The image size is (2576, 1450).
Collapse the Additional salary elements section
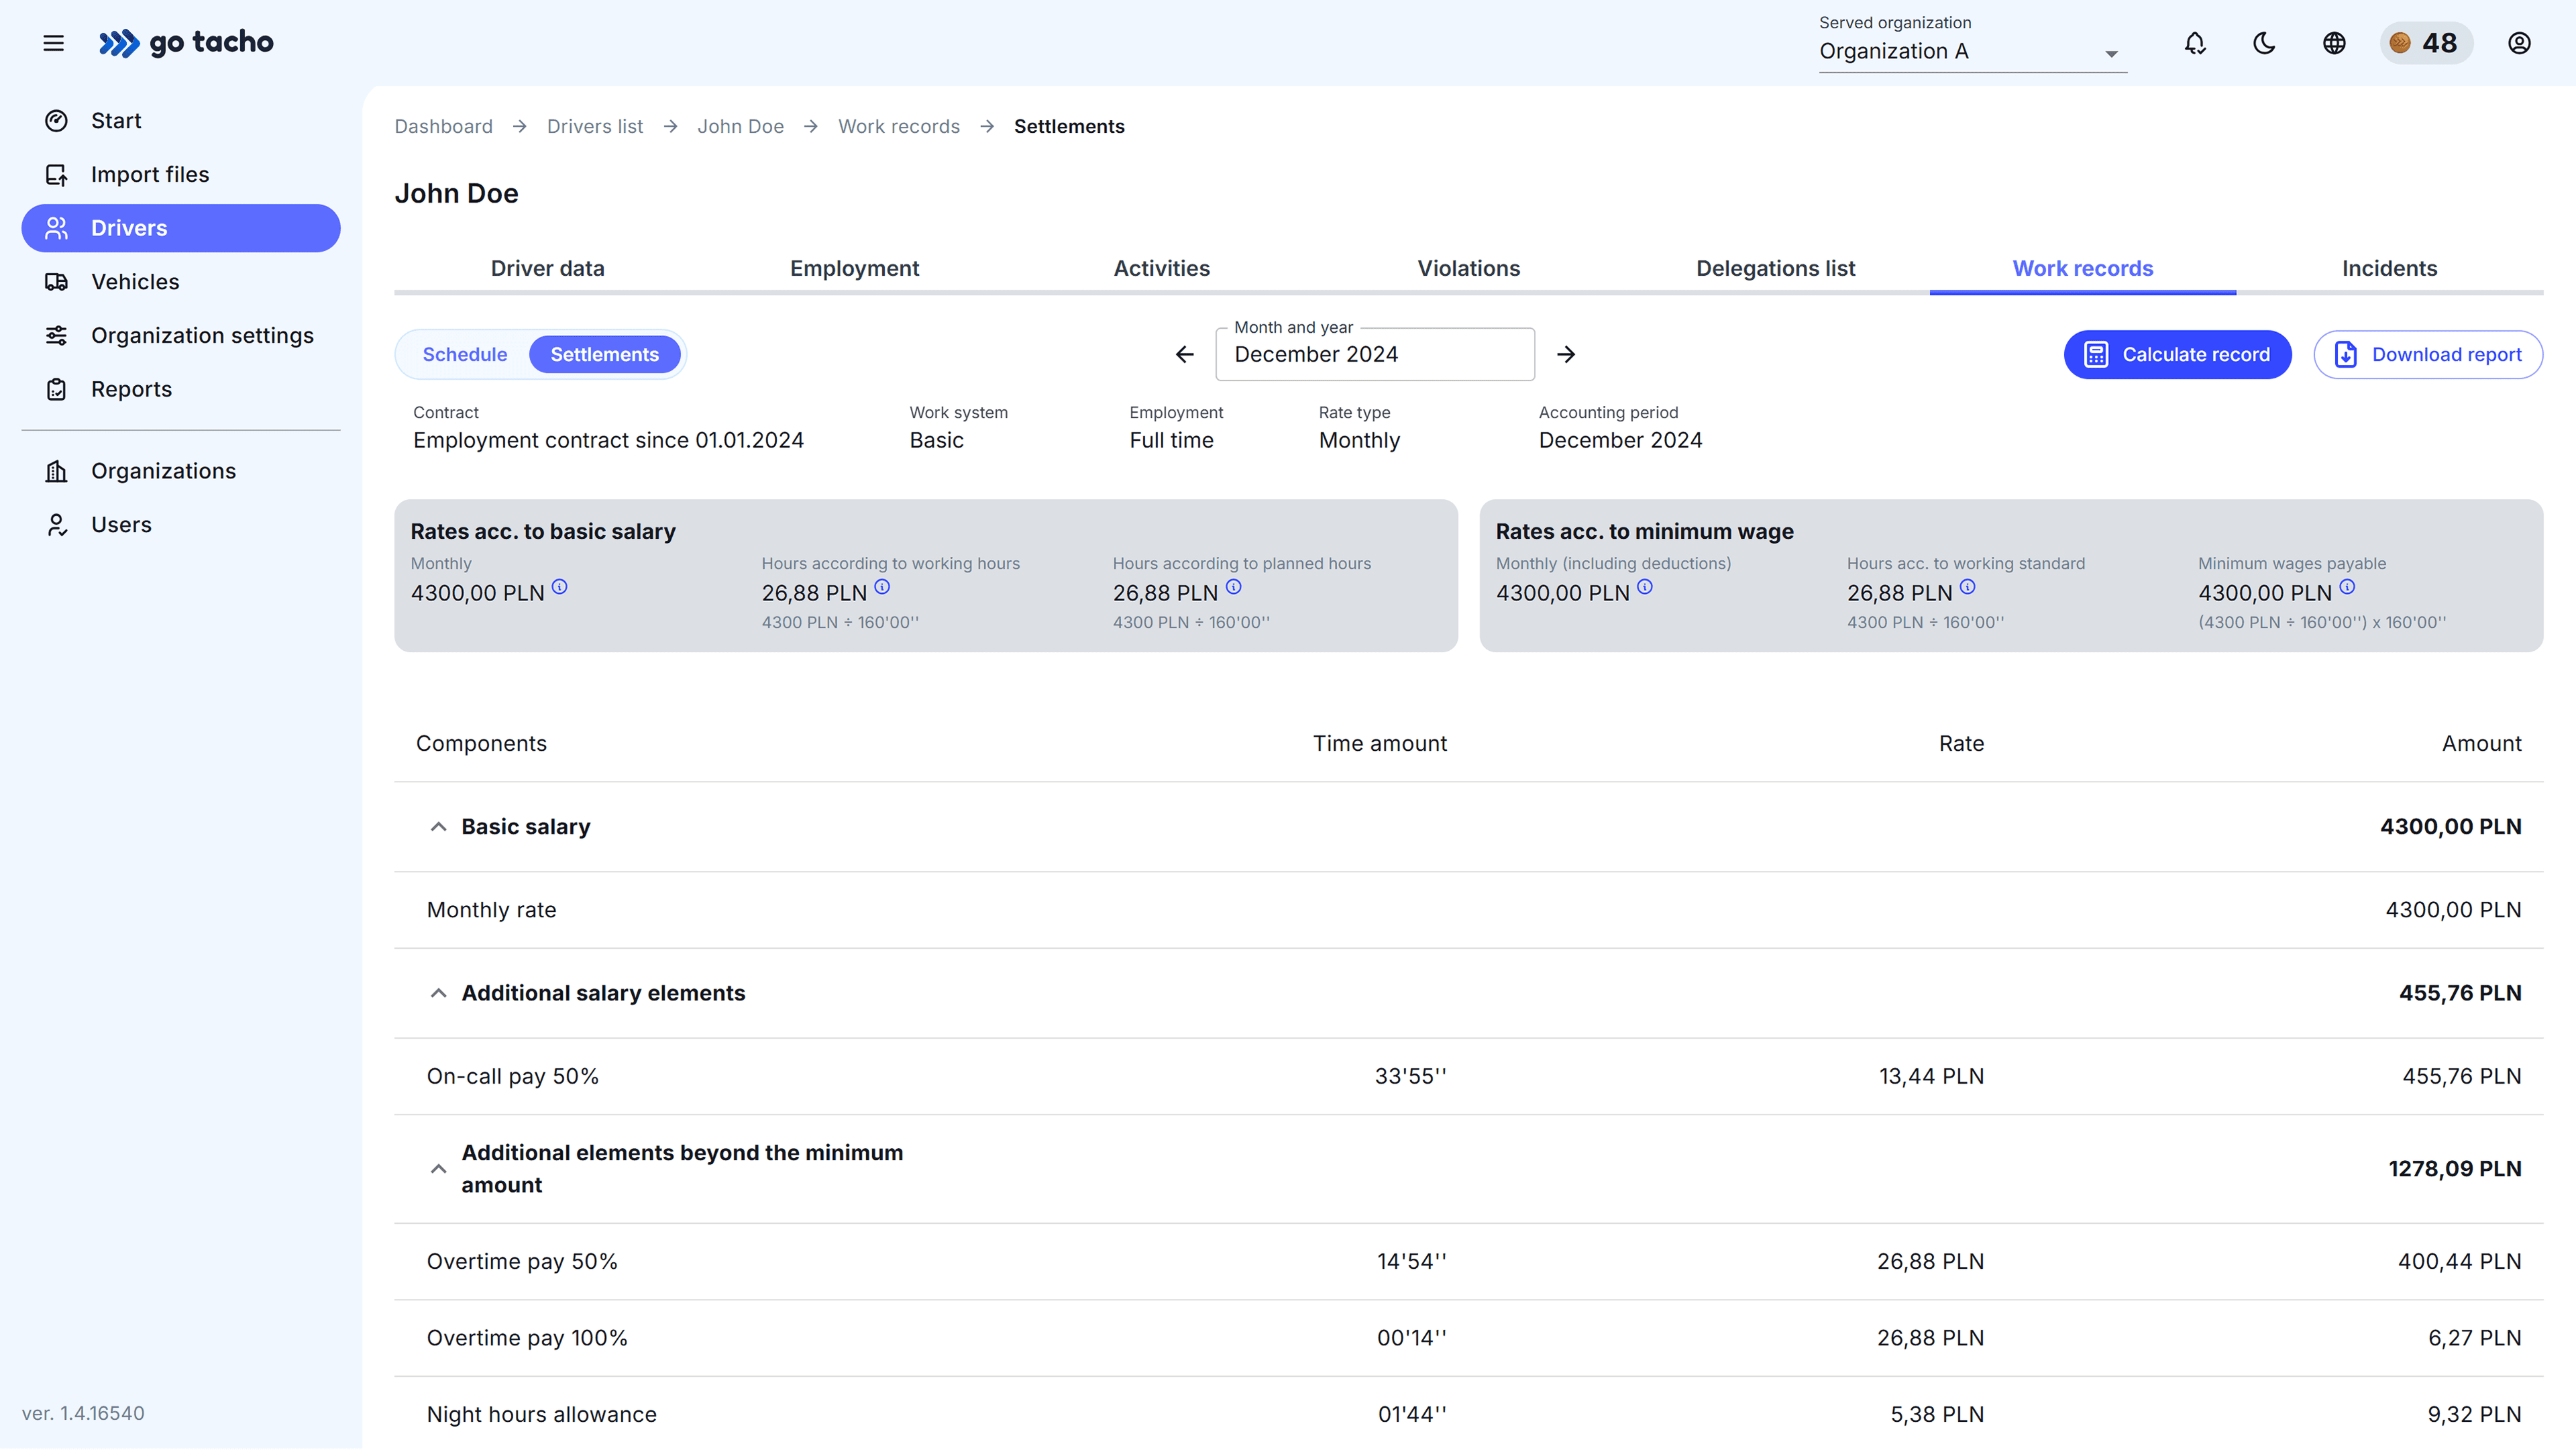(438, 992)
